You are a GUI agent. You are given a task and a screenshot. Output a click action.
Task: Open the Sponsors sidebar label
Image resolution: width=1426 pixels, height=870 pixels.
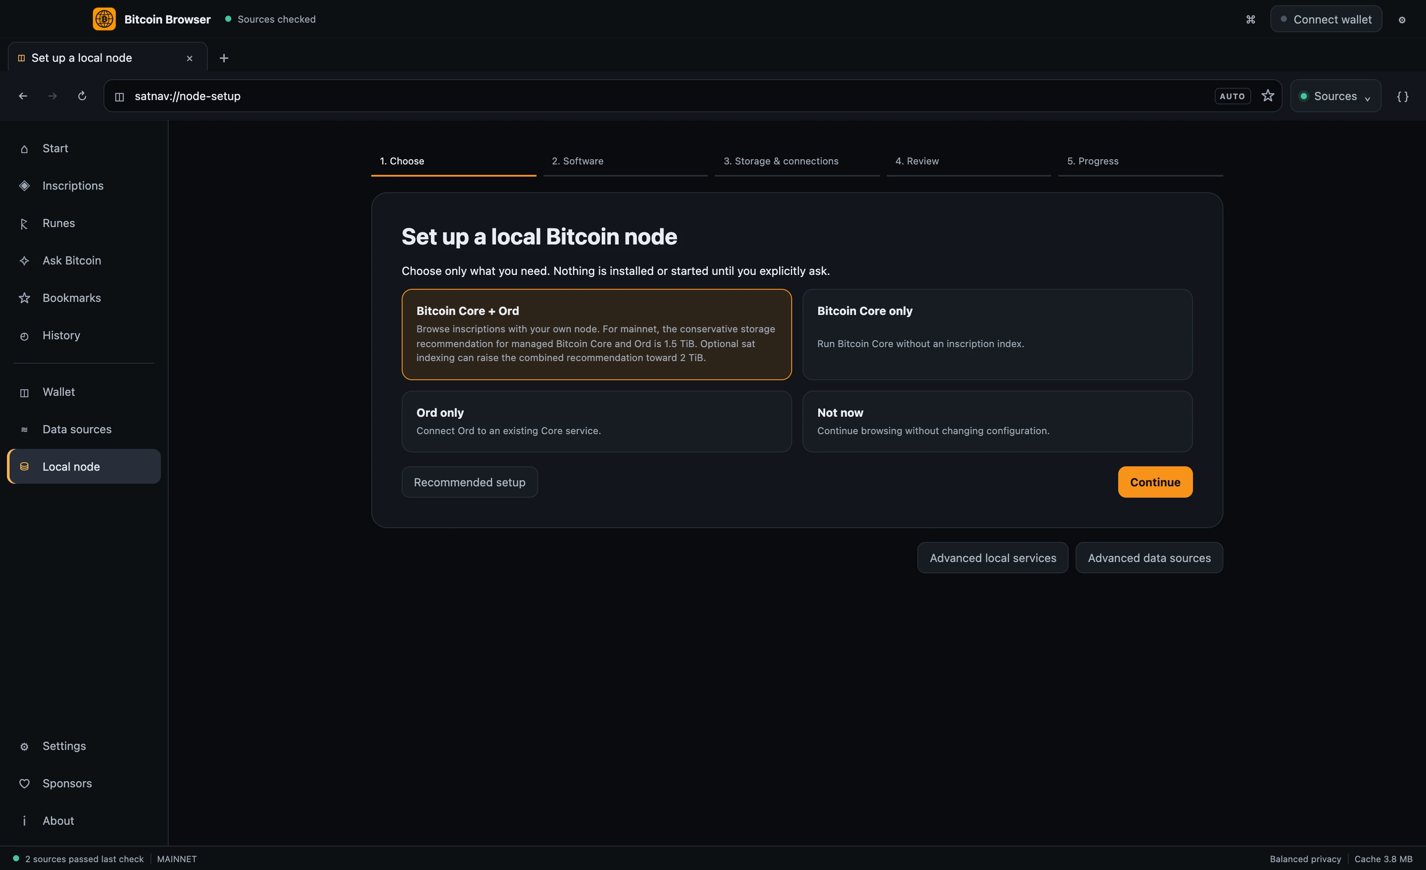click(67, 783)
